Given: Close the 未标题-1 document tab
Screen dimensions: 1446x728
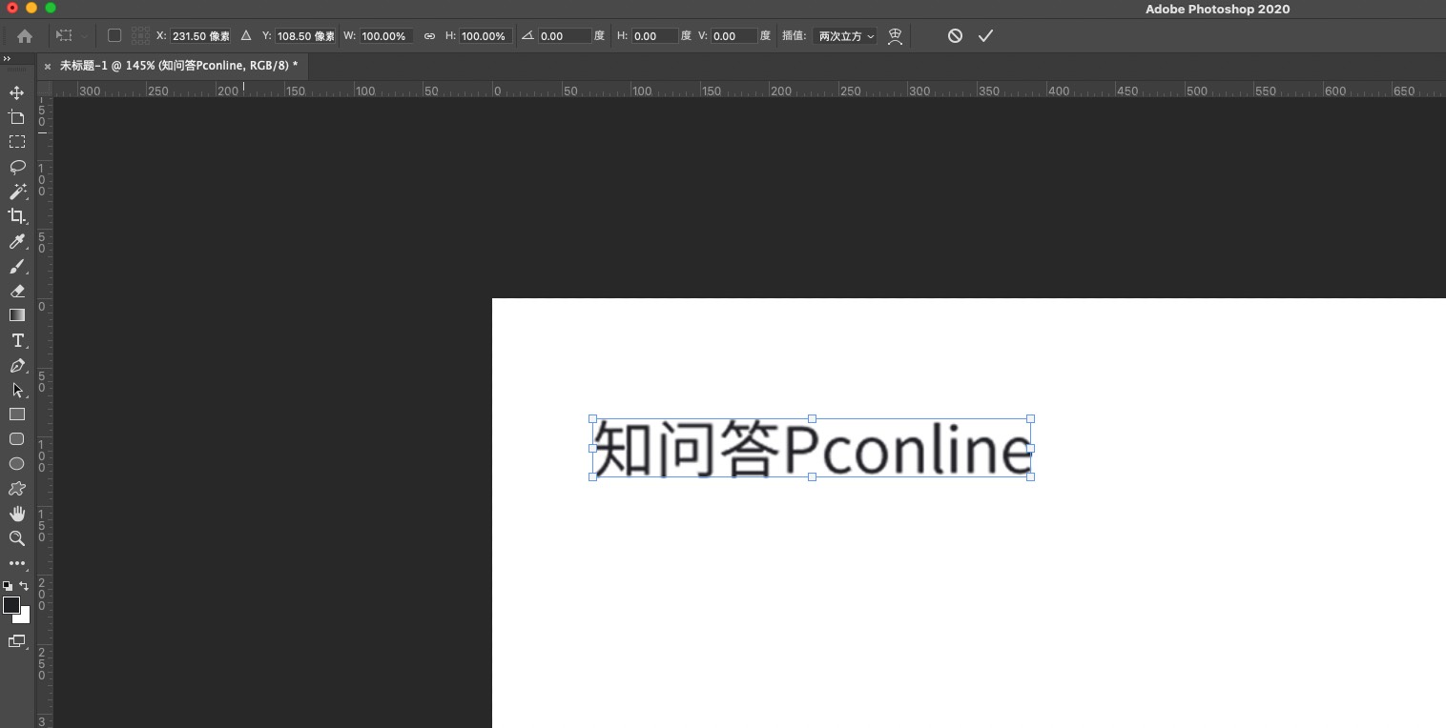Looking at the screenshot, I should tap(47, 67).
